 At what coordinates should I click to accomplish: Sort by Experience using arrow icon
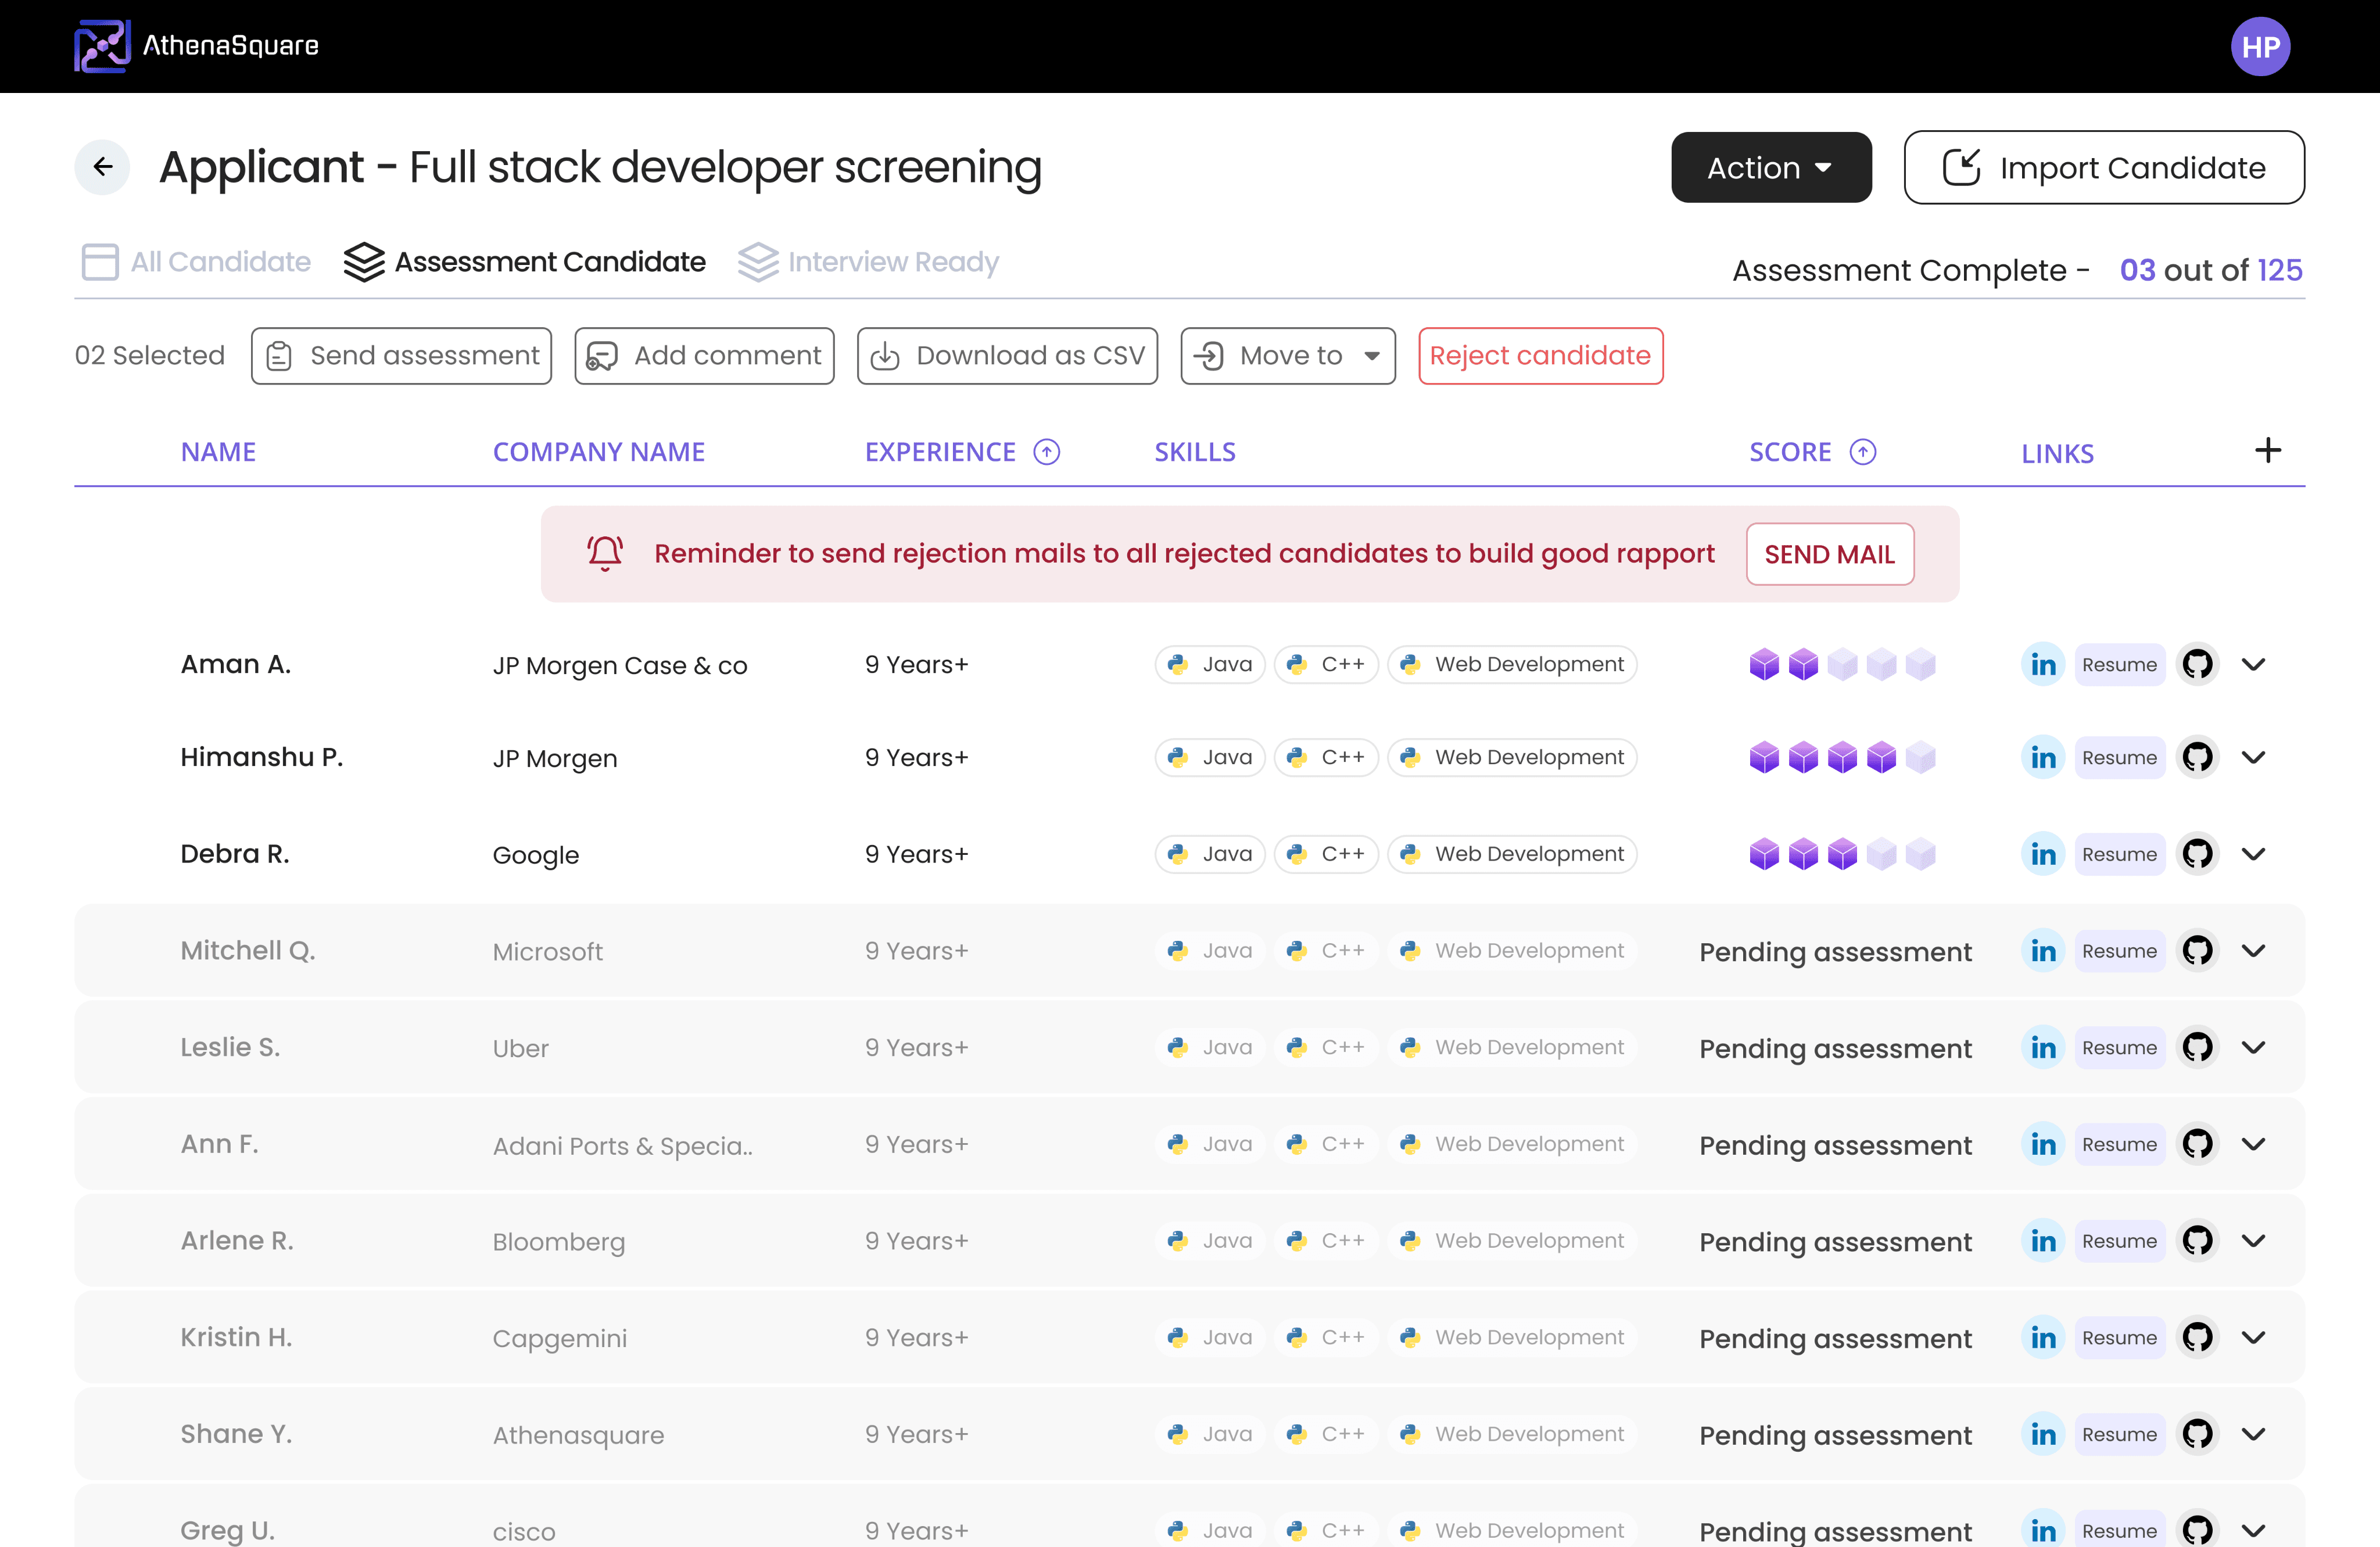1047,452
